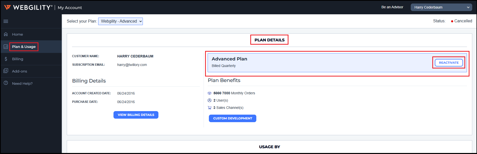Click the Users person icon
477x154 pixels.
[x=210, y=100]
